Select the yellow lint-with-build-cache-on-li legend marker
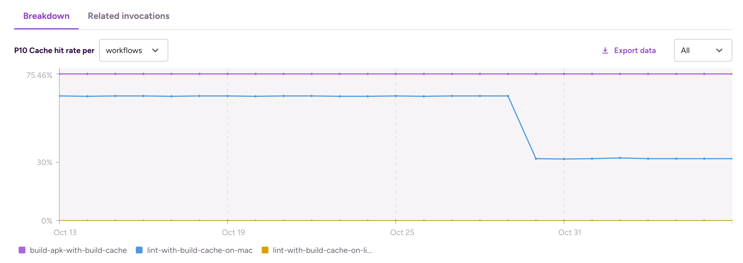 tap(265, 250)
